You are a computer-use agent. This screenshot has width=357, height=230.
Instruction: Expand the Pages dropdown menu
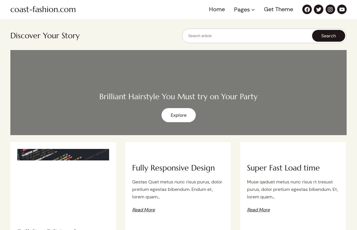[244, 9]
